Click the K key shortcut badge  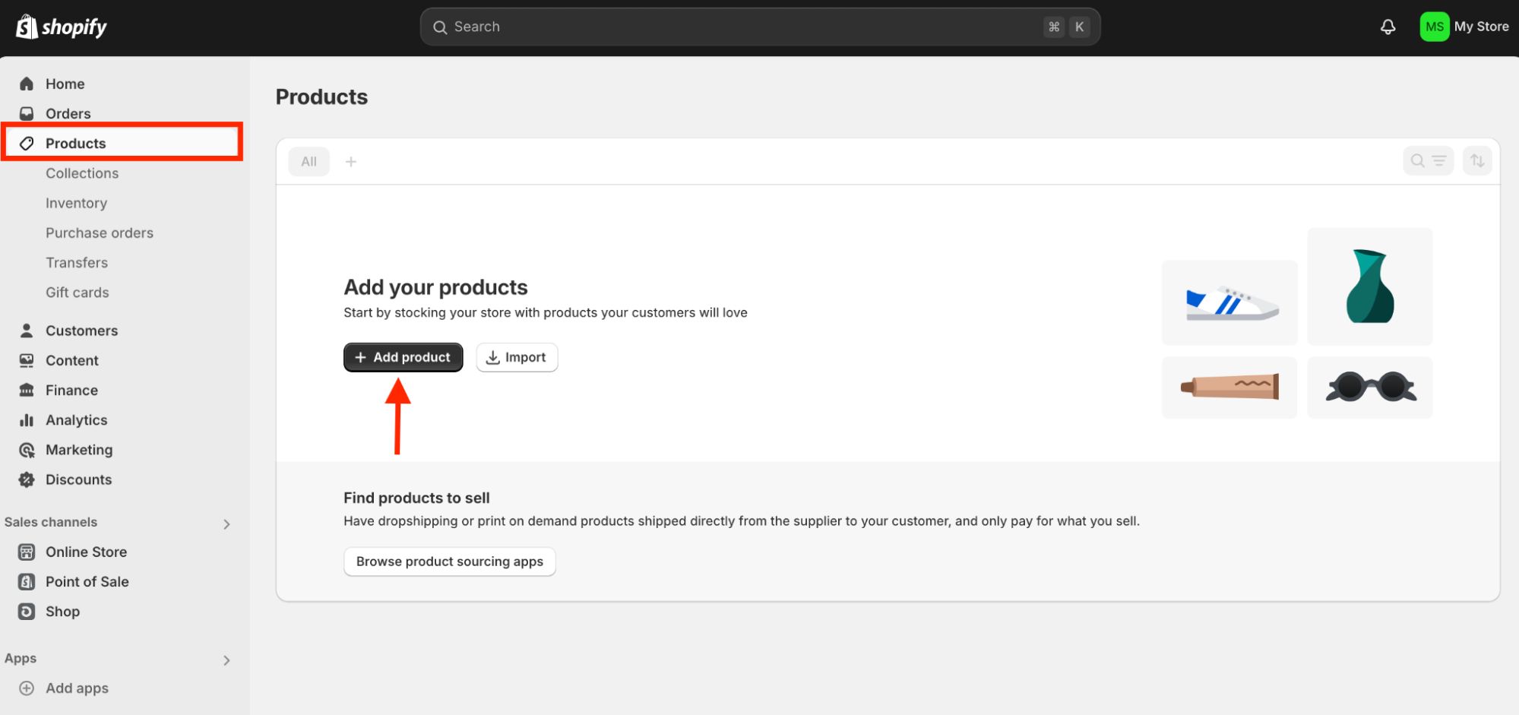point(1079,27)
